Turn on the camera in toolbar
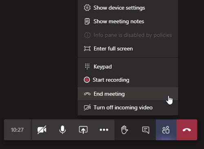The image size is (204, 149). point(42,130)
